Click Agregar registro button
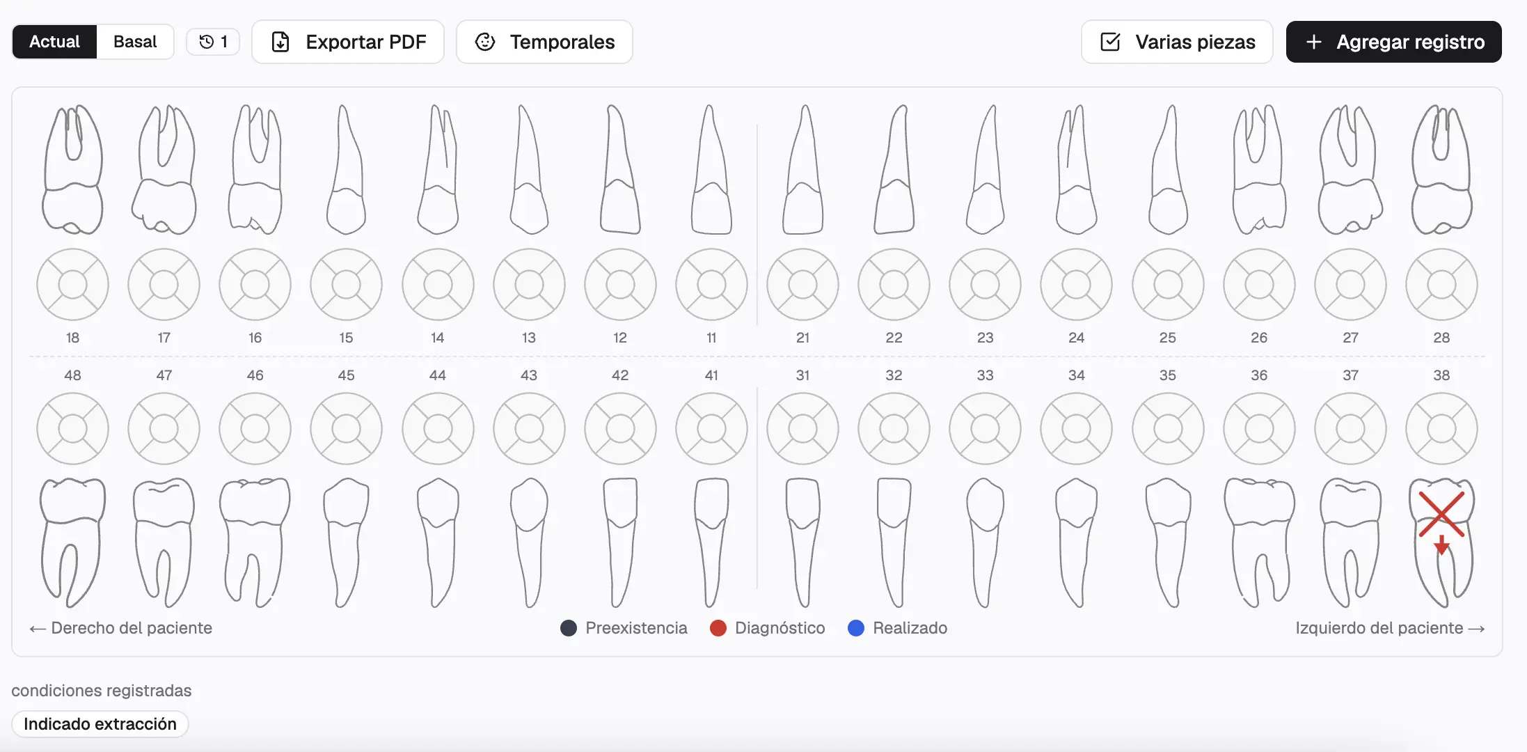 [x=1393, y=42]
